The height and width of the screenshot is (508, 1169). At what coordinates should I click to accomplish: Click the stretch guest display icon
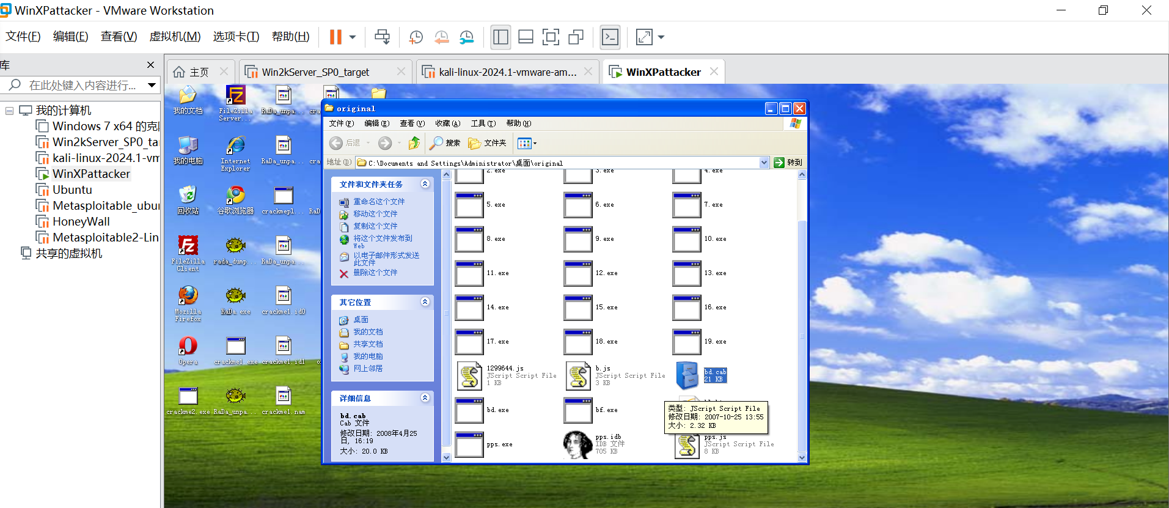pyautogui.click(x=644, y=37)
